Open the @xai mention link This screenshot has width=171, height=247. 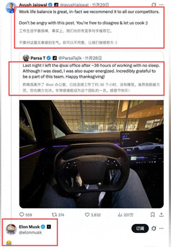coord(64,65)
